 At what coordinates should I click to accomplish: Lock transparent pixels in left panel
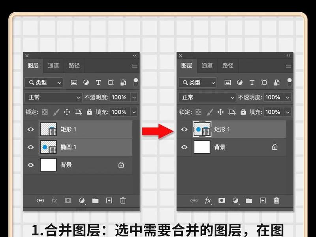tap(45, 112)
